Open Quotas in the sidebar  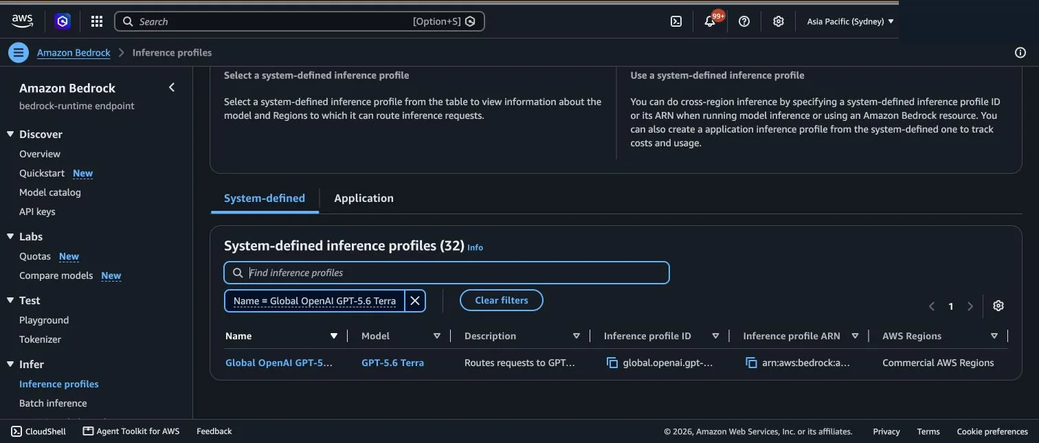click(35, 256)
